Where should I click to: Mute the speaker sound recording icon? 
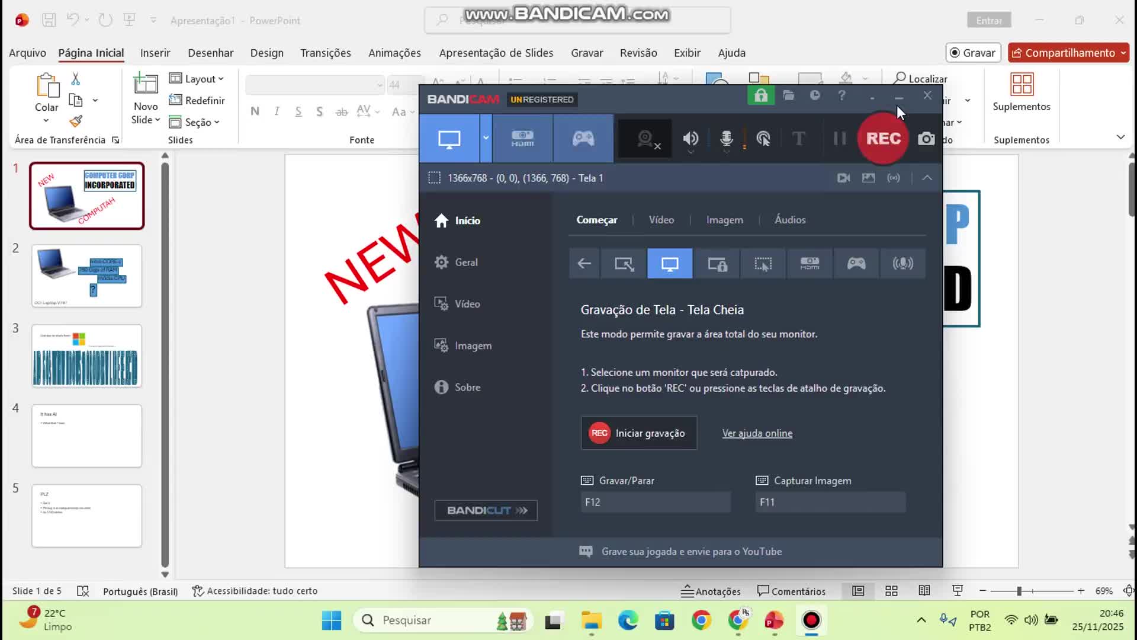(x=690, y=139)
